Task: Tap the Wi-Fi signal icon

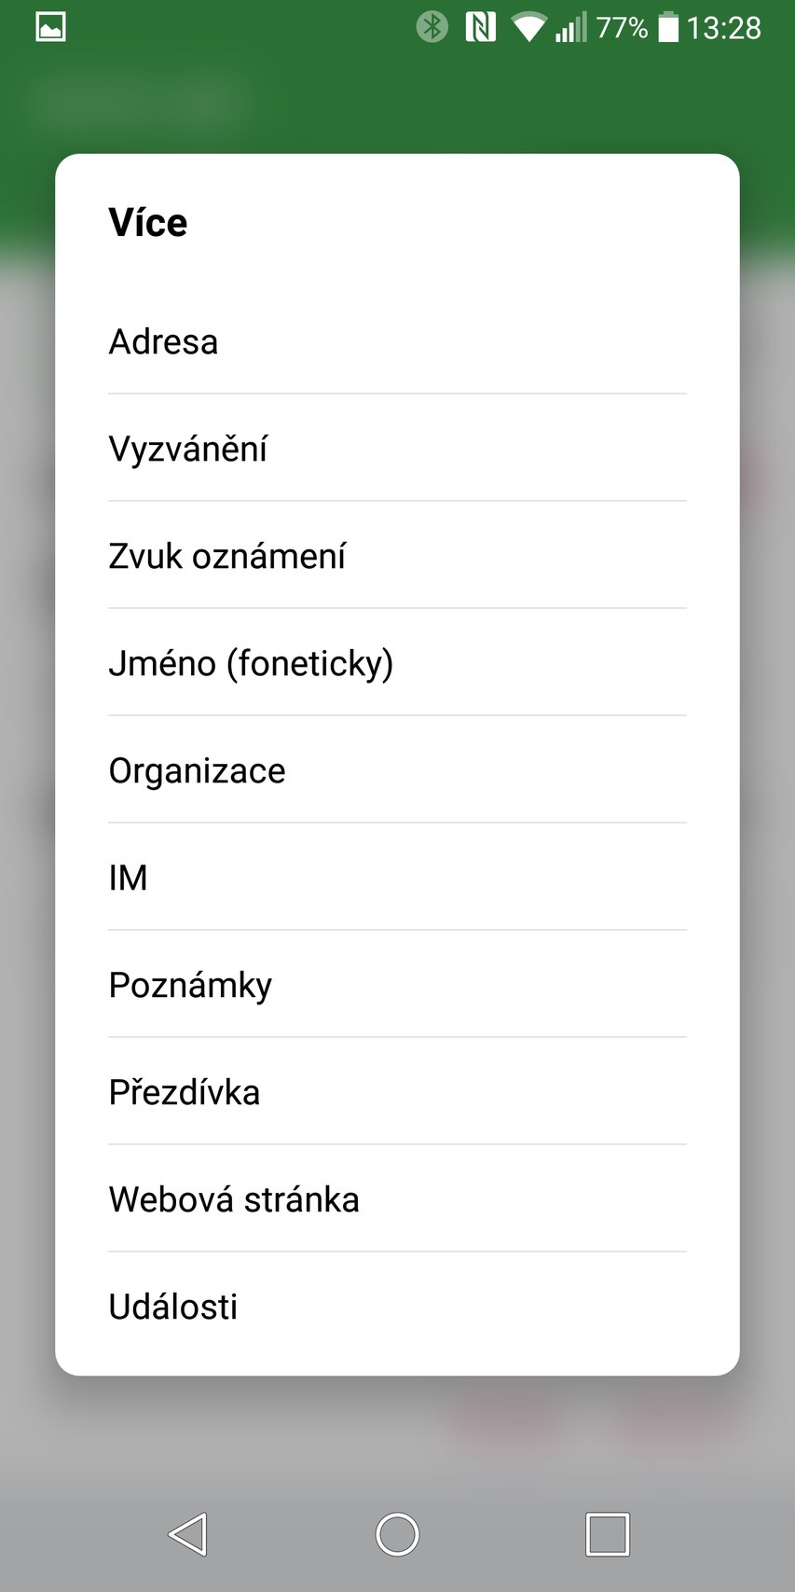Action: (528, 28)
